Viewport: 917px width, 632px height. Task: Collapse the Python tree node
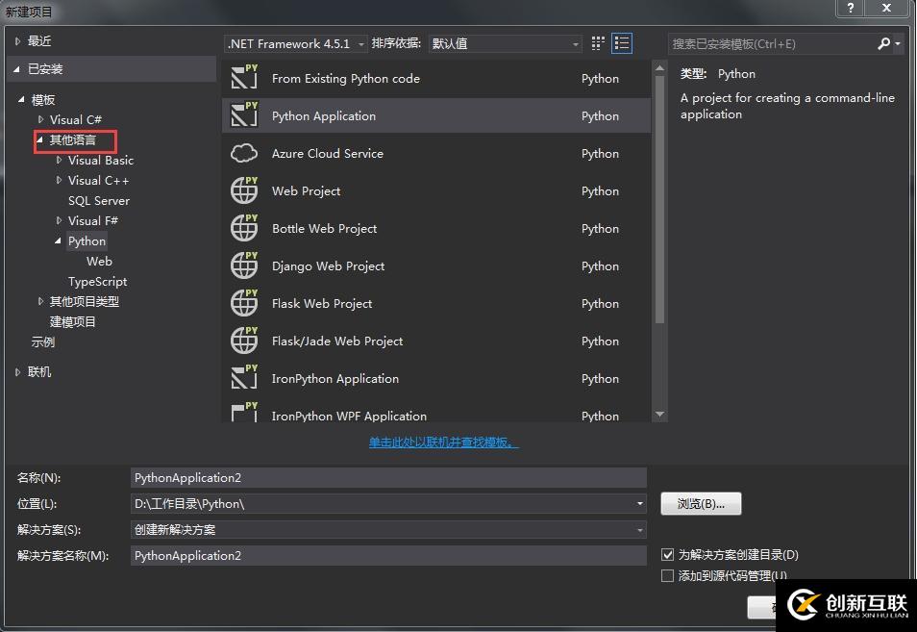pyautogui.click(x=58, y=240)
